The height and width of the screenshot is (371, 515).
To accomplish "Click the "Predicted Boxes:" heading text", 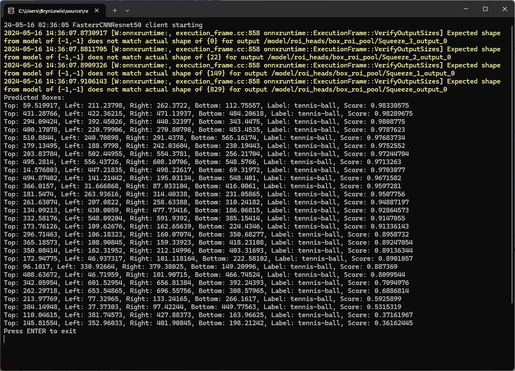I will [34, 98].
